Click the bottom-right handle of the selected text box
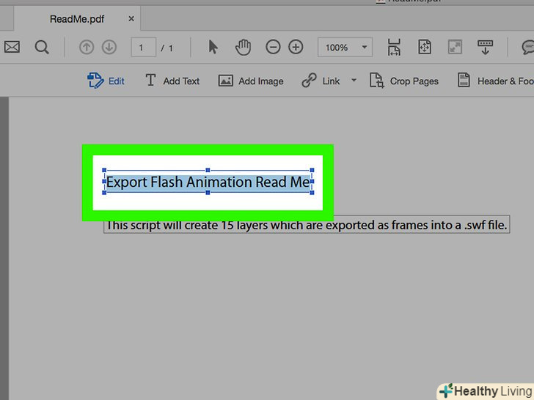The height and width of the screenshot is (400, 534). point(312,193)
